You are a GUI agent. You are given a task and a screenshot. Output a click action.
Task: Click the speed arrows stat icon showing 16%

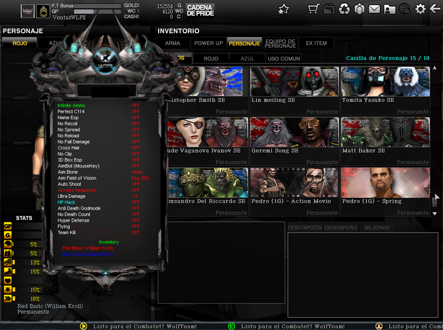point(8,298)
